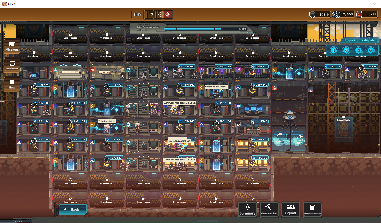
Task: Click the building-block resource icon (107 K)
Action: pos(313,14)
